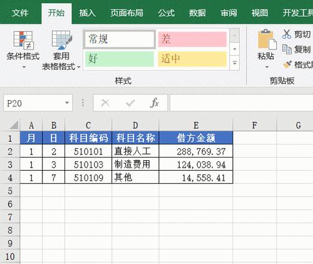Open the 文件 tab
The height and width of the screenshot is (264, 313).
[x=20, y=13]
